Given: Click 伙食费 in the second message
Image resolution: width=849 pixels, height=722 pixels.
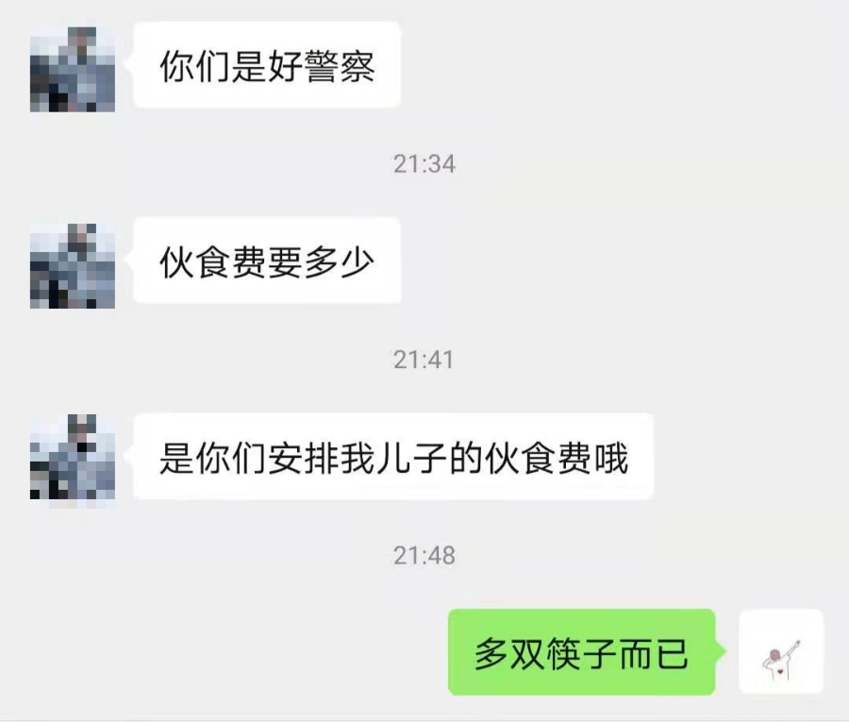Looking at the screenshot, I should (x=213, y=262).
